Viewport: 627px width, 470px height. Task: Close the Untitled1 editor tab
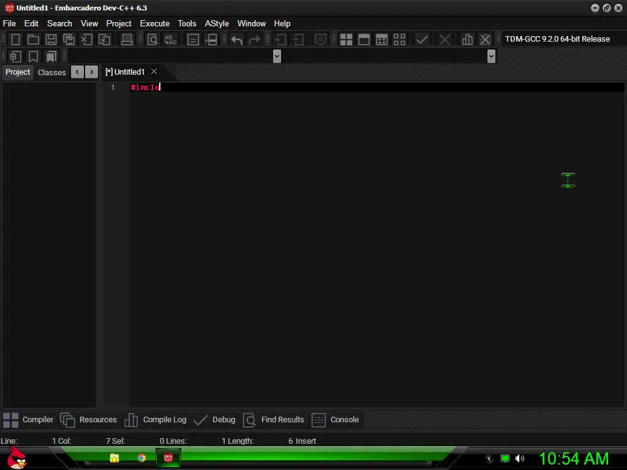(154, 72)
